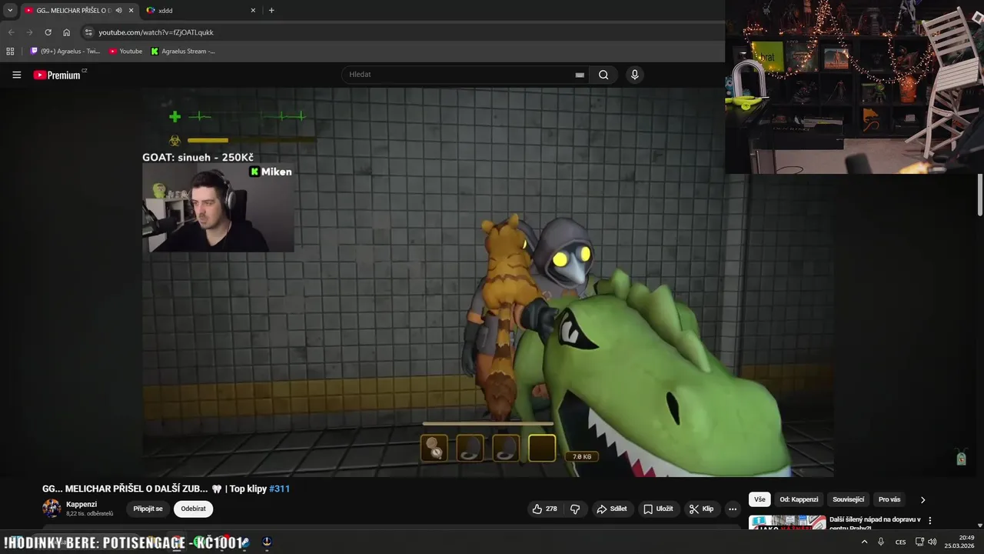This screenshot has height=554, width=984.
Task: Like the video with thumbs-up button
Action: point(544,509)
